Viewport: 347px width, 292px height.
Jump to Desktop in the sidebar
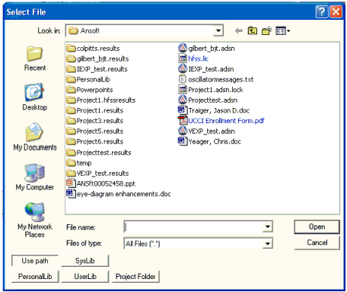click(35, 97)
